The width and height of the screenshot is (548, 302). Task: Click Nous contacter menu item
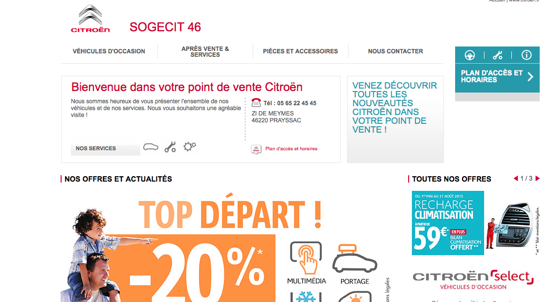tap(395, 51)
